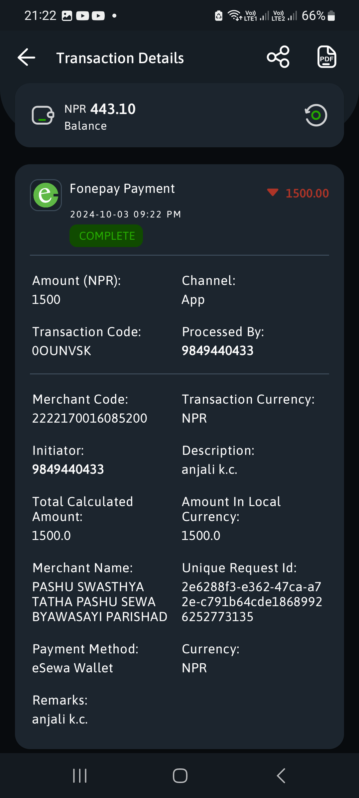The image size is (359, 798).
Task: Tap the Android navigation back chevron
Action: tap(281, 776)
